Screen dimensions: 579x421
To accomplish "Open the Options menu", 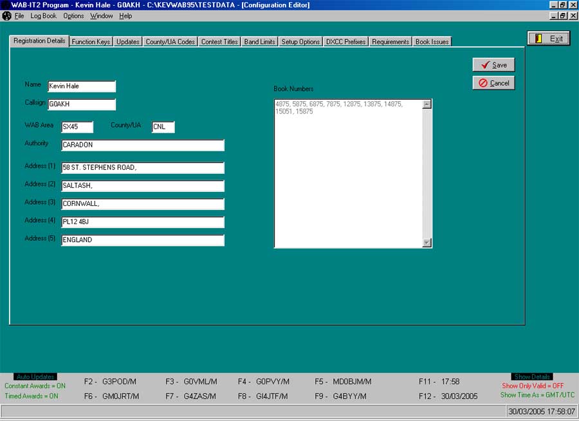I will [73, 15].
